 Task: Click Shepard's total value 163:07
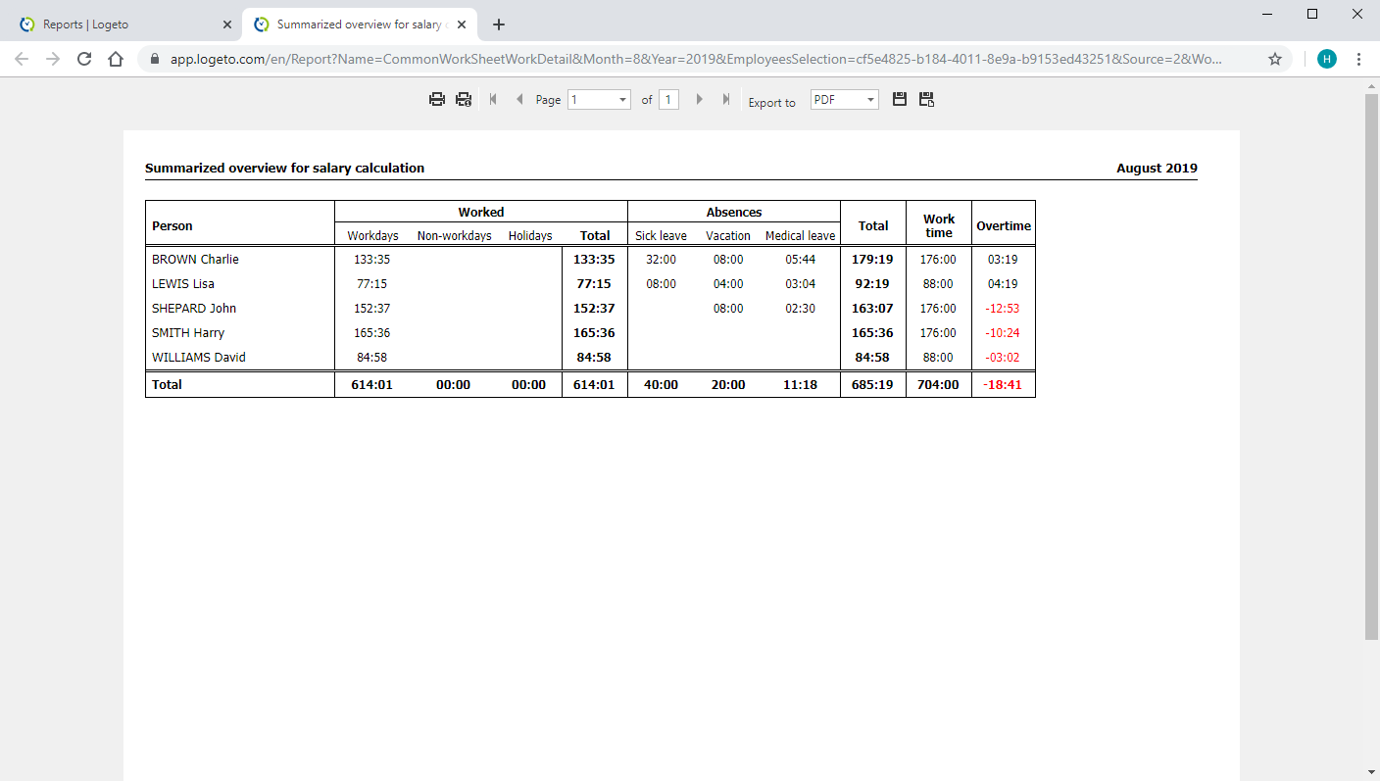(x=872, y=309)
